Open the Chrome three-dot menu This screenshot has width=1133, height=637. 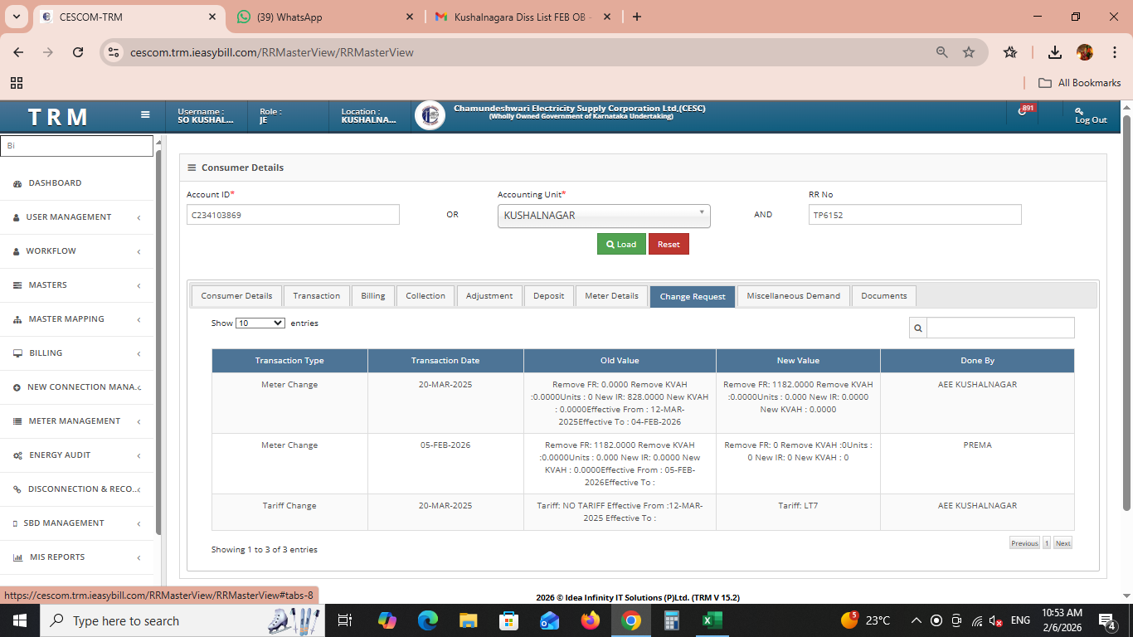click(x=1115, y=52)
